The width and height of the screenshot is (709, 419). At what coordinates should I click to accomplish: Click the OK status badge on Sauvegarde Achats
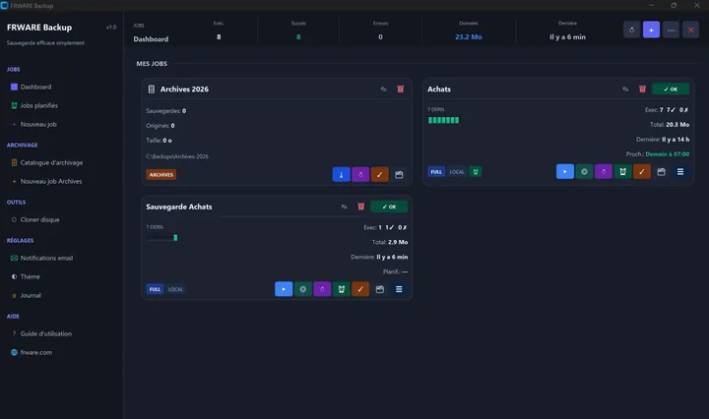(x=389, y=207)
